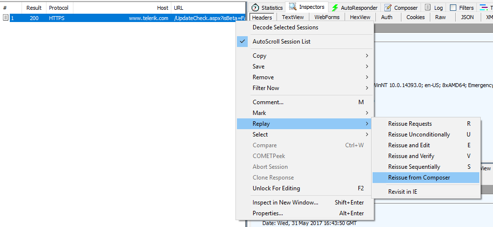Click the Log document icon
Image resolution: width=493 pixels, height=227 pixels.
click(428, 8)
